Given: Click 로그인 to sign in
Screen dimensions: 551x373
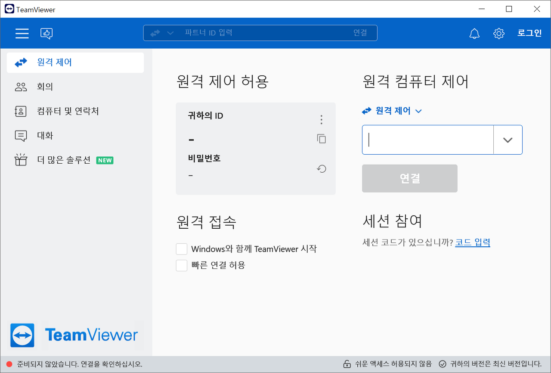Looking at the screenshot, I should 529,33.
